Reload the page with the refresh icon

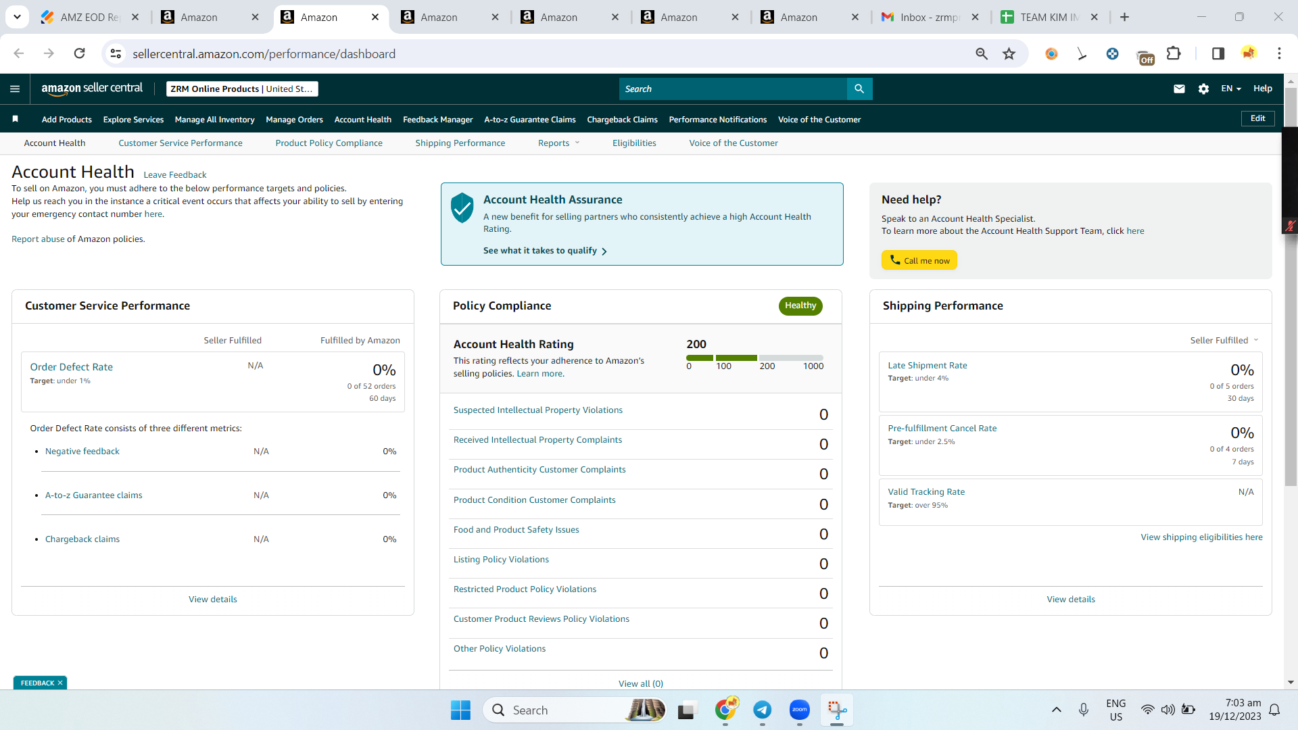click(x=79, y=53)
